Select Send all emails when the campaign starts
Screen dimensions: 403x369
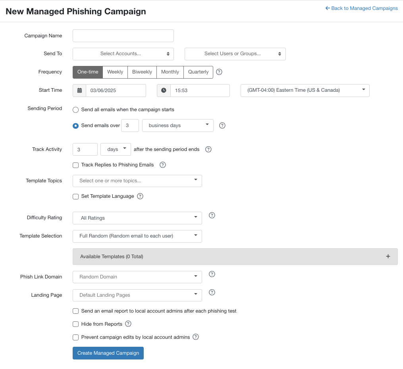(75, 110)
